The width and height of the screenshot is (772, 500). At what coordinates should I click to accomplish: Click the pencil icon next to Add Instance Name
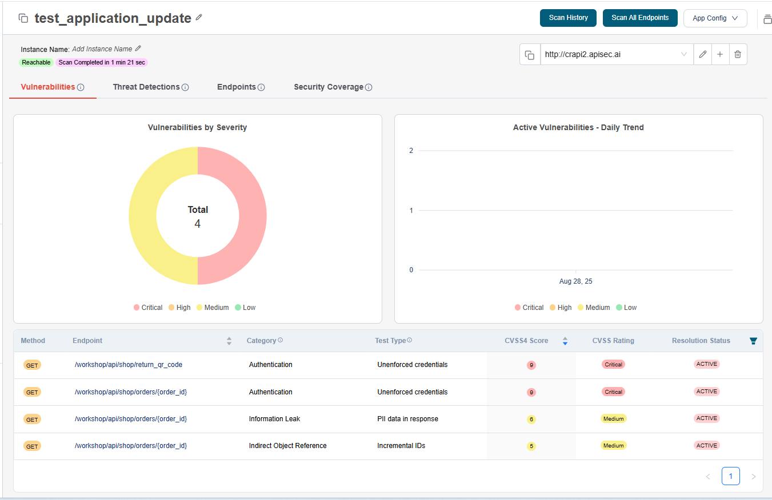tap(138, 49)
